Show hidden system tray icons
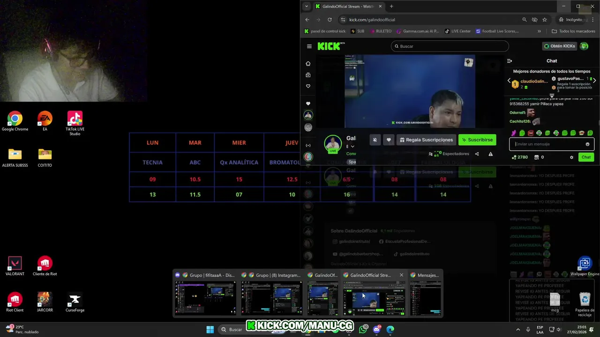600x337 pixels. coord(518,330)
